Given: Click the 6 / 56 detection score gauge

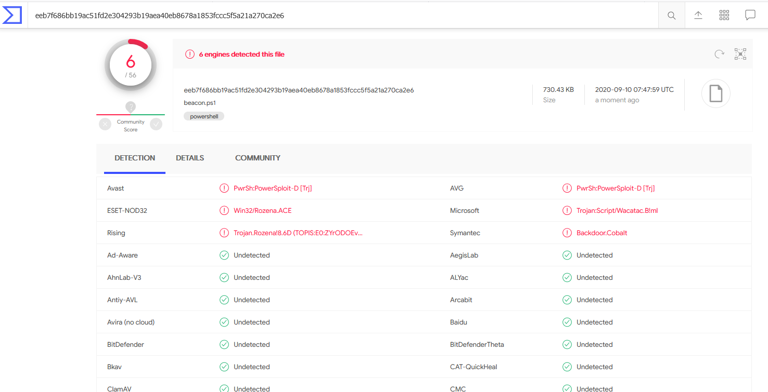Looking at the screenshot, I should tap(131, 65).
